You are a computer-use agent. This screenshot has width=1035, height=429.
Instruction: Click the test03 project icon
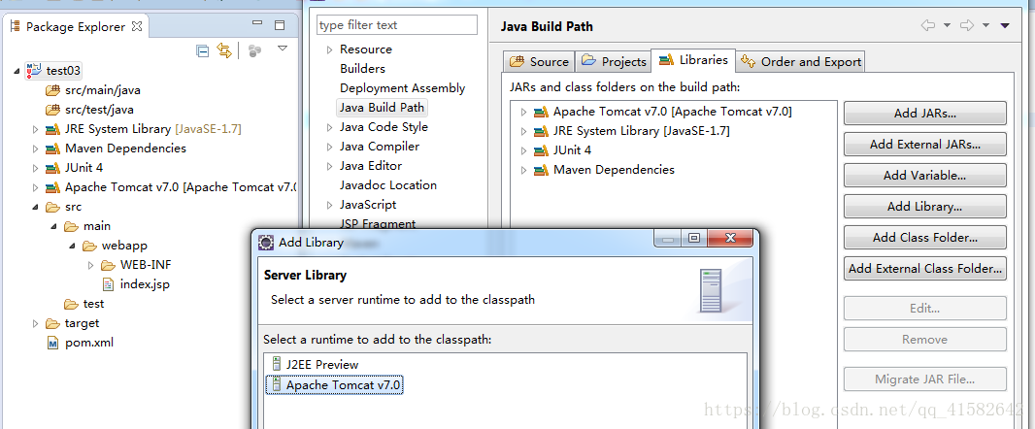34,71
